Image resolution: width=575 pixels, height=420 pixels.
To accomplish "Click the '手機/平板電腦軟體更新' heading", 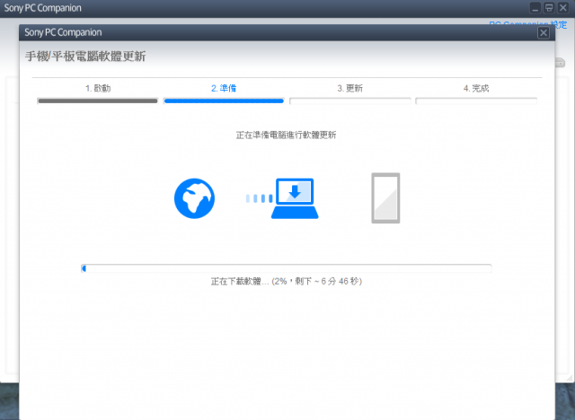I will pos(85,57).
